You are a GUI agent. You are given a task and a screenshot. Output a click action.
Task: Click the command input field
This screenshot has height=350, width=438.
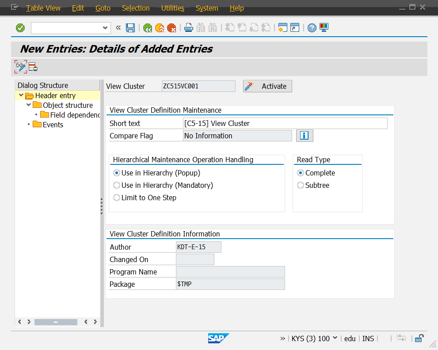67,28
